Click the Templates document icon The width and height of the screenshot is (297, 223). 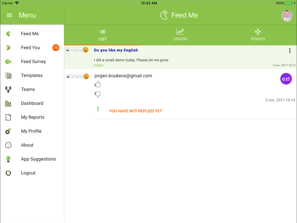pos(8,76)
